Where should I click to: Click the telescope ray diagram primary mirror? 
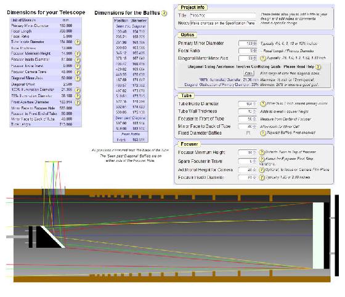click(318, 236)
